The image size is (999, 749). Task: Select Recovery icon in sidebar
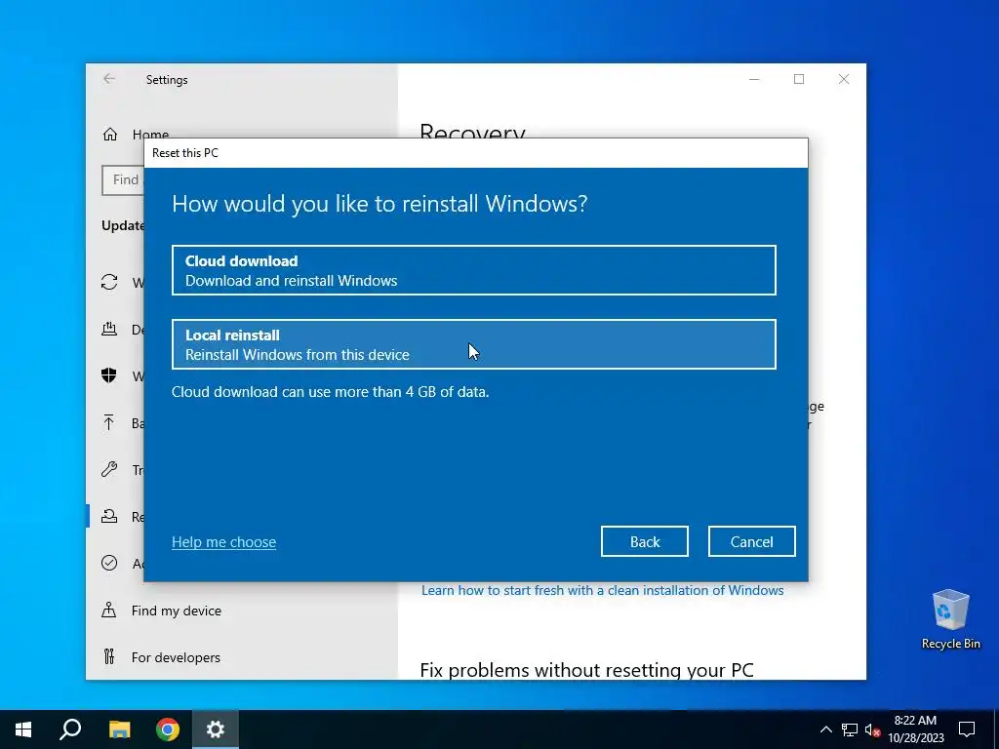coord(109,516)
